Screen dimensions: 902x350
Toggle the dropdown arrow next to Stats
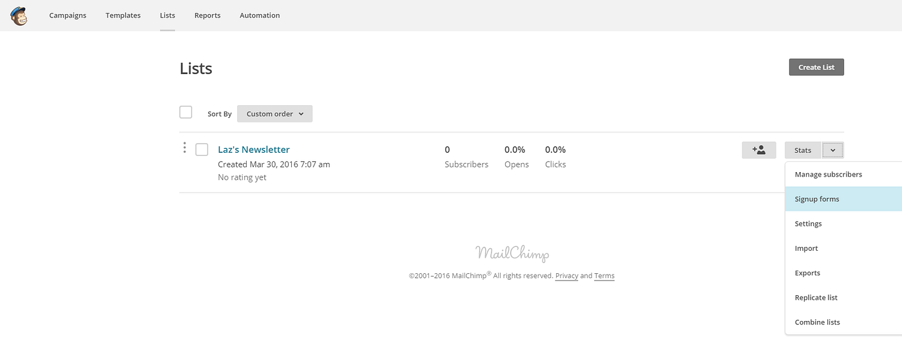(833, 150)
